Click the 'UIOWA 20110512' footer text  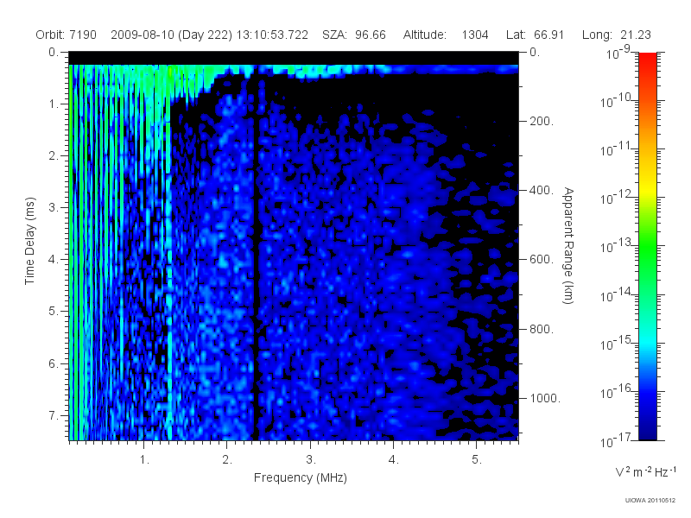[650, 501]
